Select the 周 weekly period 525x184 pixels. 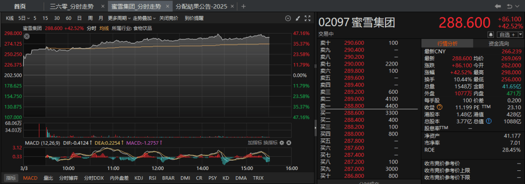click(x=90, y=18)
